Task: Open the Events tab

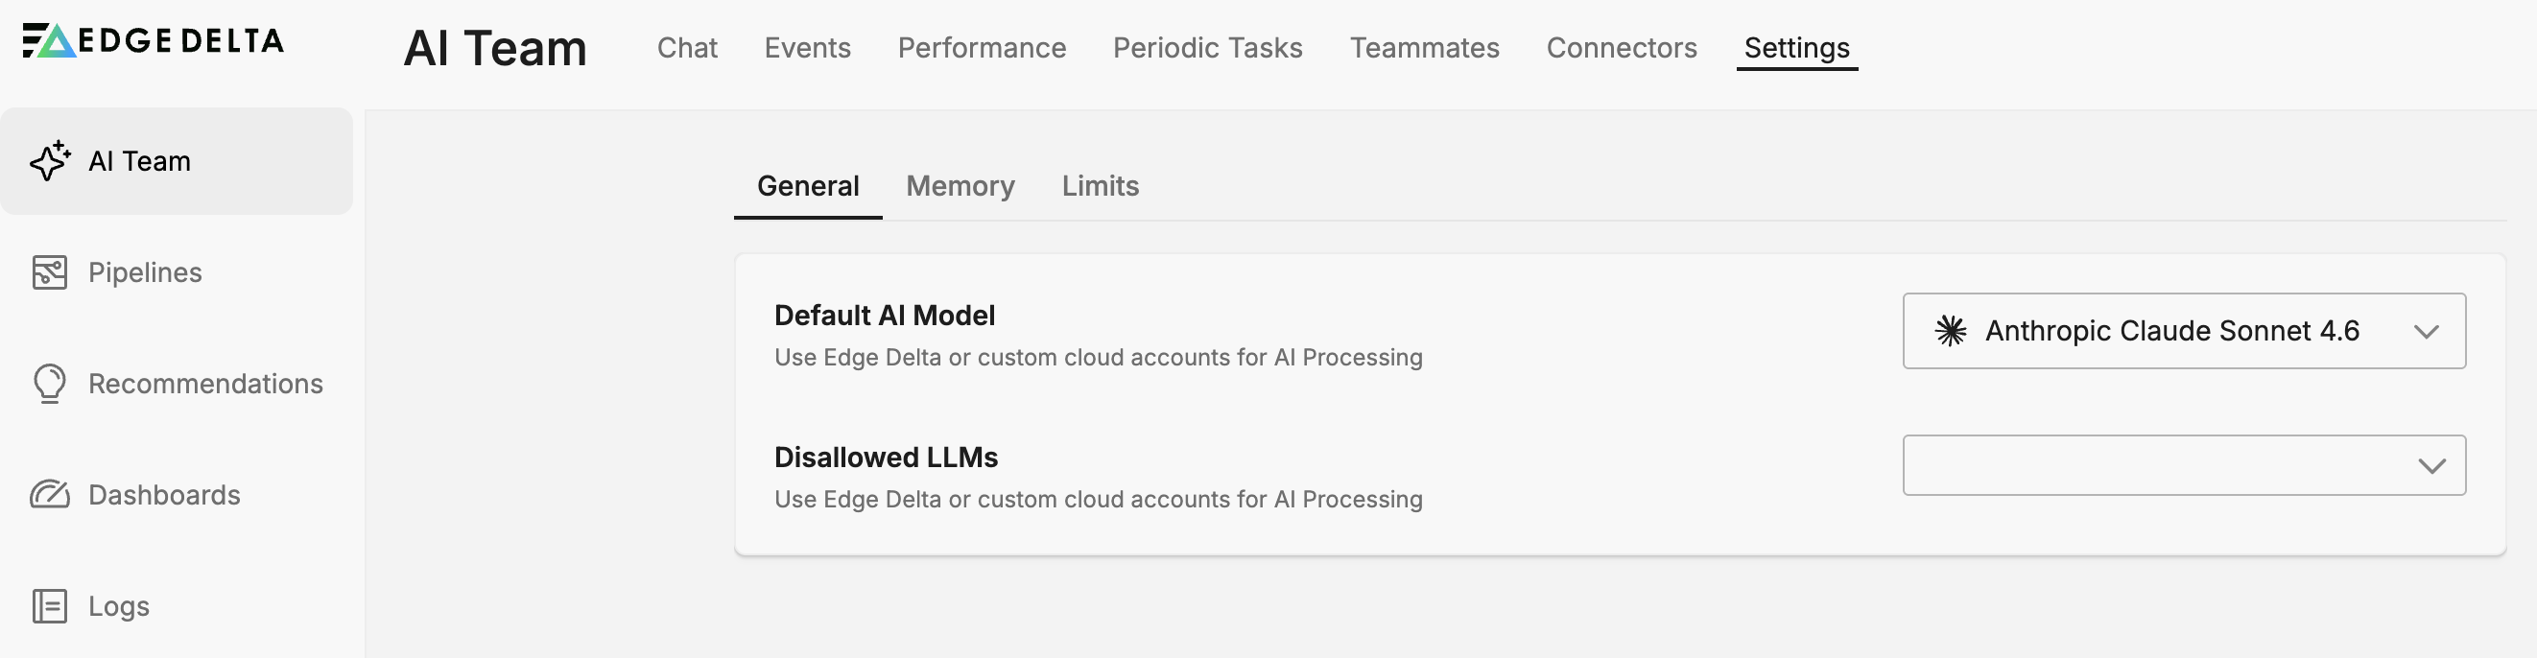Action: pos(807,48)
